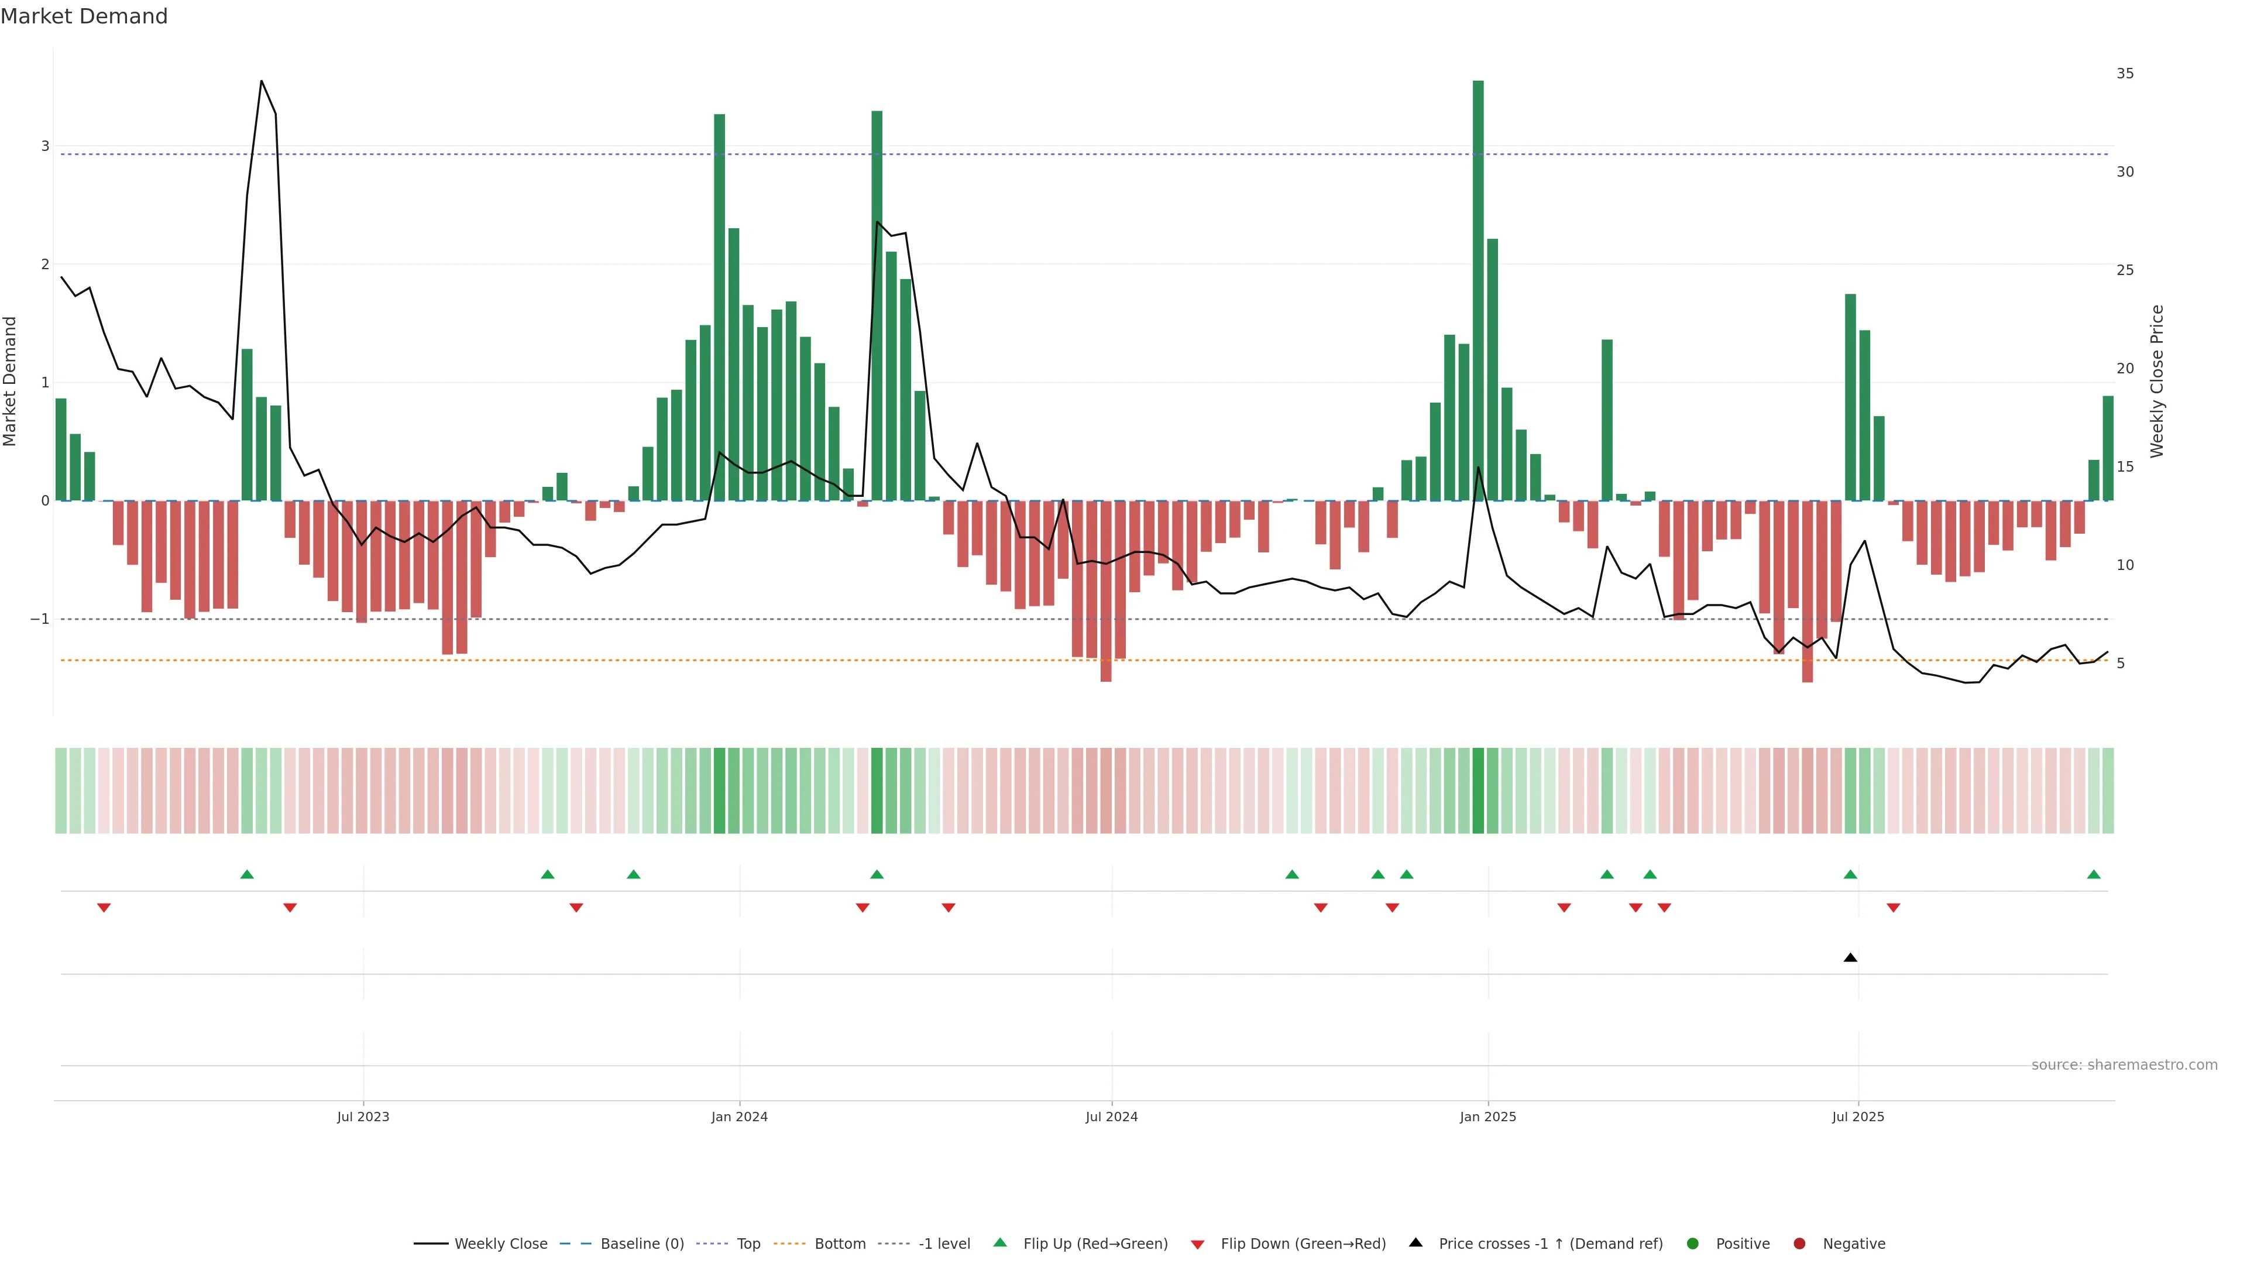The width and height of the screenshot is (2247, 1264).
Task: Click the last green flip-up triangle at far right
Action: (2094, 874)
